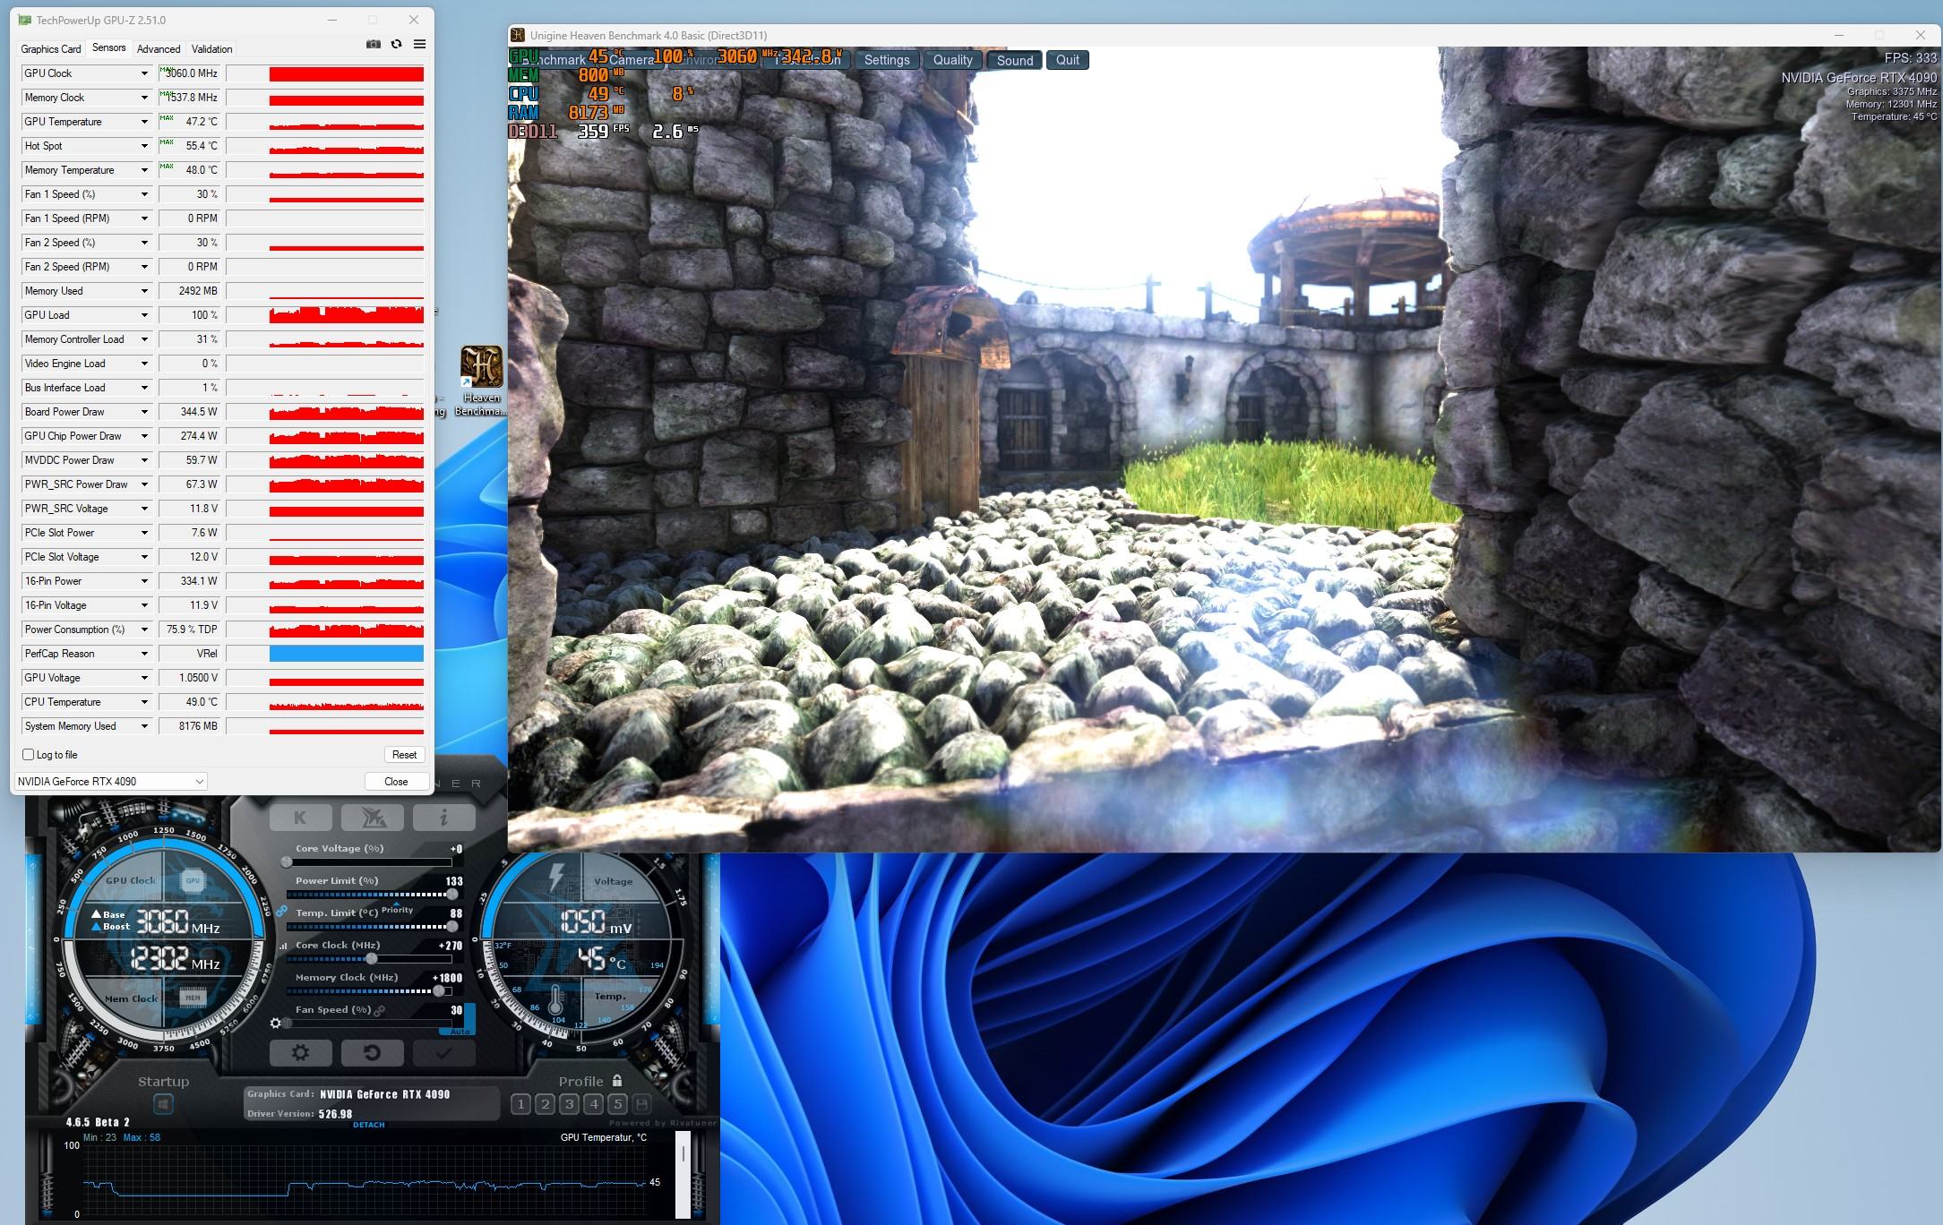Click the Core Clock (MHz) slider handle
Viewport: 1943px width, 1225px height.
pyautogui.click(x=372, y=959)
